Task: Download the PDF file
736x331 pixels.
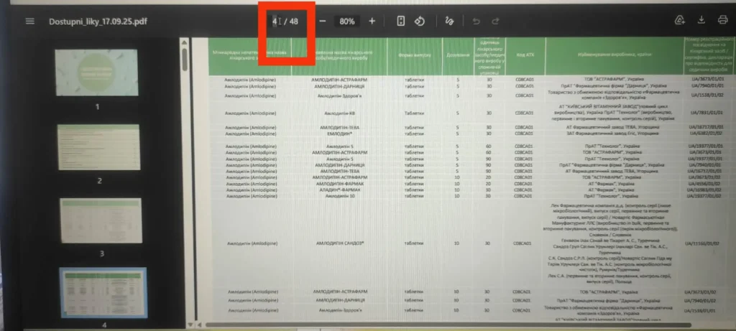Action: 701,20
